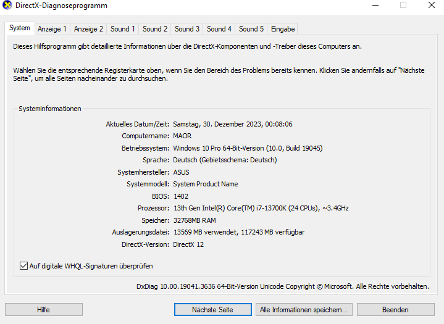
Task: Click the Systeminformationen group label
Action: [50, 109]
